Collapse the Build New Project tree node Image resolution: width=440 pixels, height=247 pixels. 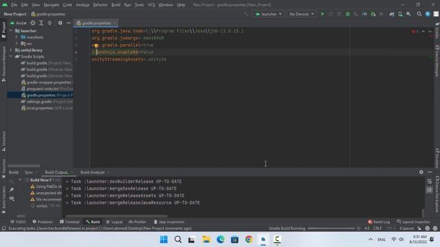tap(20, 180)
